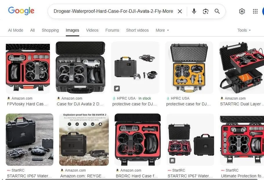Start a voice search with the microphone
264x180 pixels.
pos(194,11)
